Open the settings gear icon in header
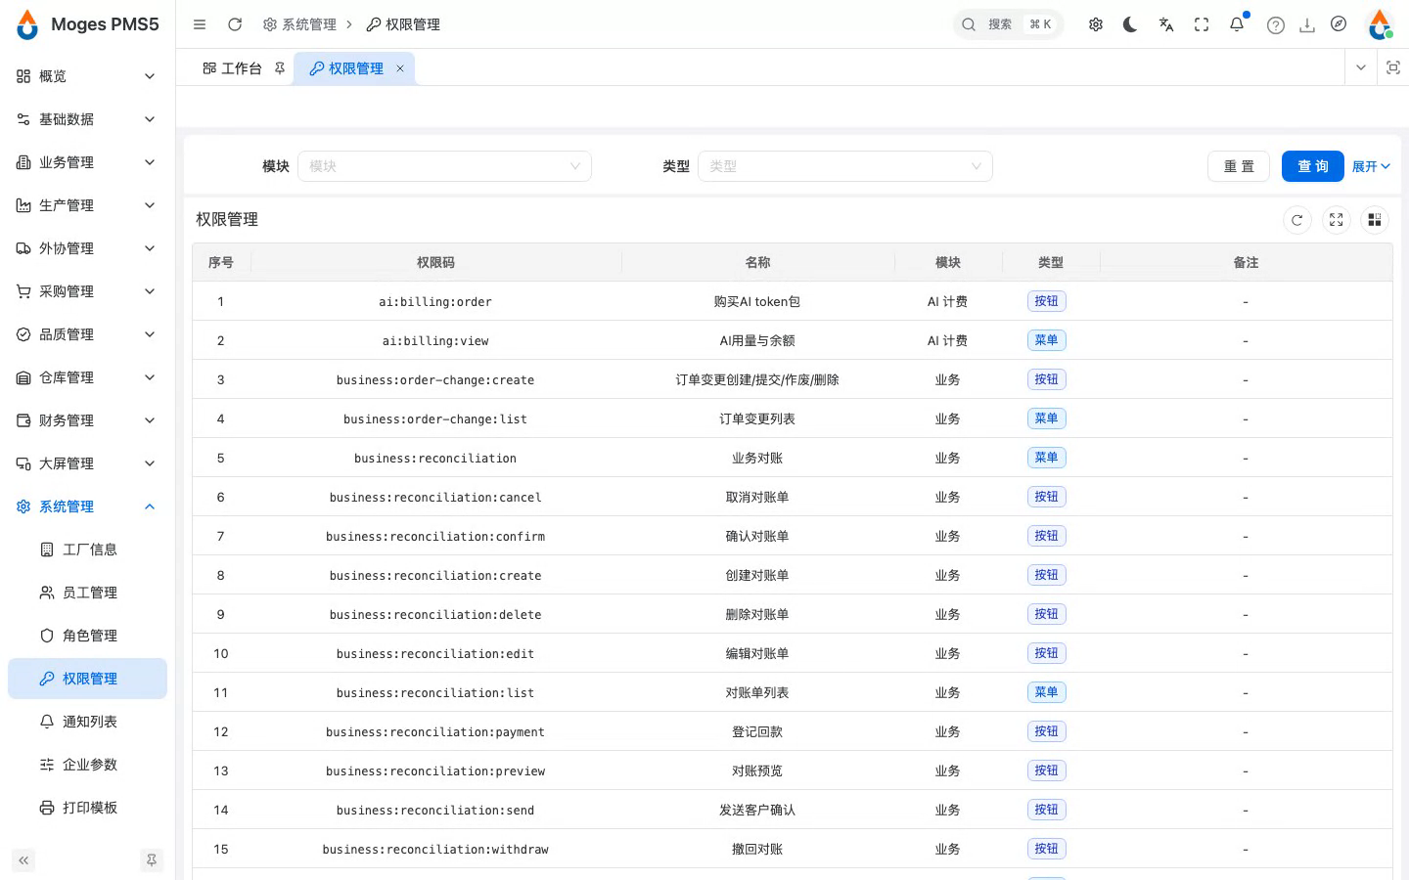This screenshot has width=1409, height=880. tap(1096, 24)
